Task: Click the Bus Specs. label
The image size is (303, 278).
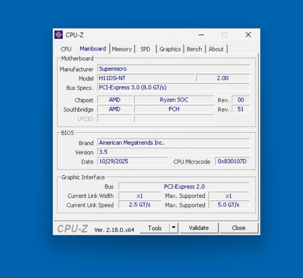Action: click(80, 88)
